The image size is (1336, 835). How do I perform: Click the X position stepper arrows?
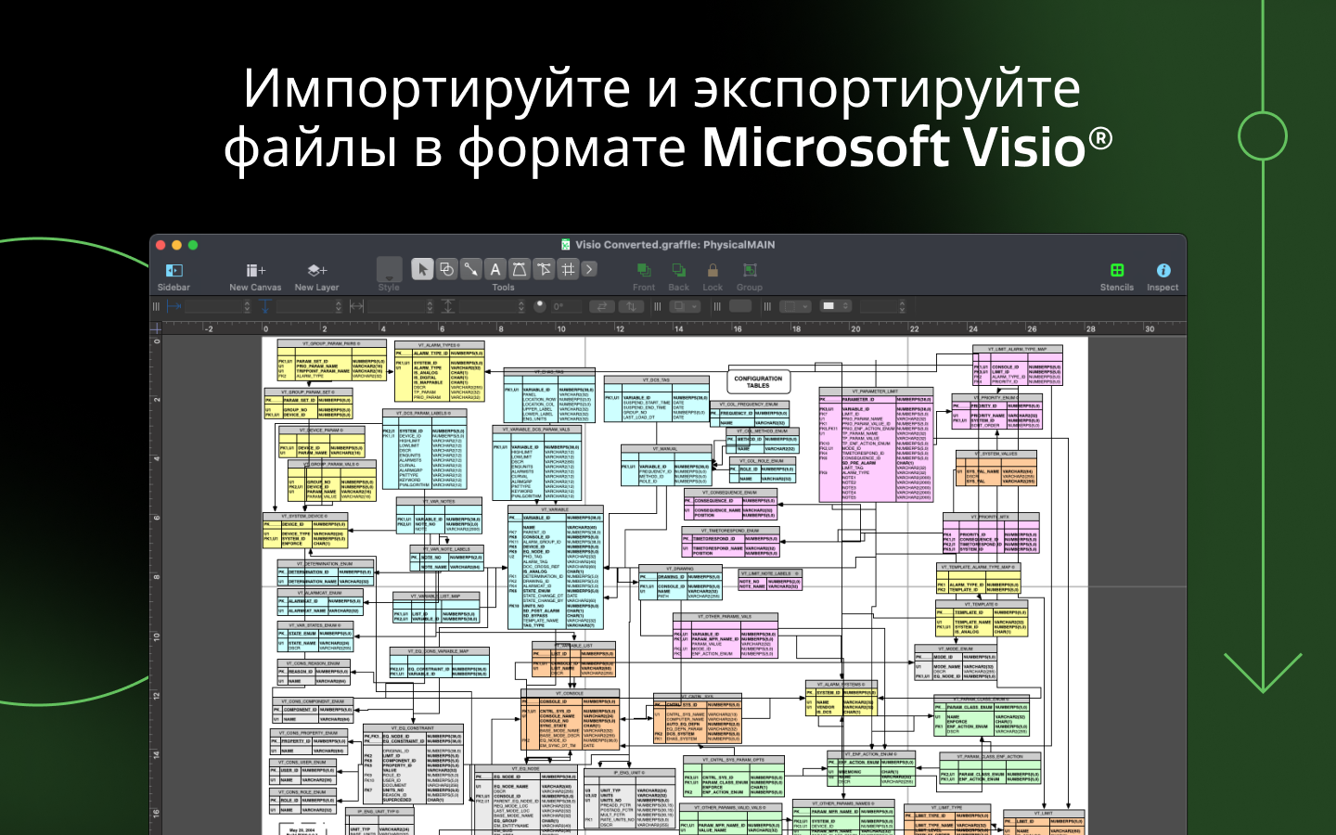coord(247,306)
